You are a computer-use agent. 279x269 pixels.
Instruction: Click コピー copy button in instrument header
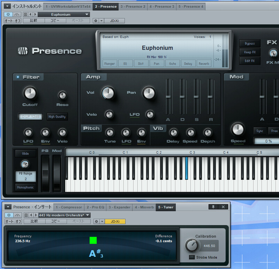tap(55, 21)
